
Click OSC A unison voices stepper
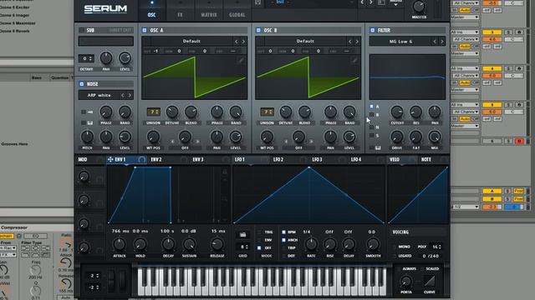coord(153,112)
